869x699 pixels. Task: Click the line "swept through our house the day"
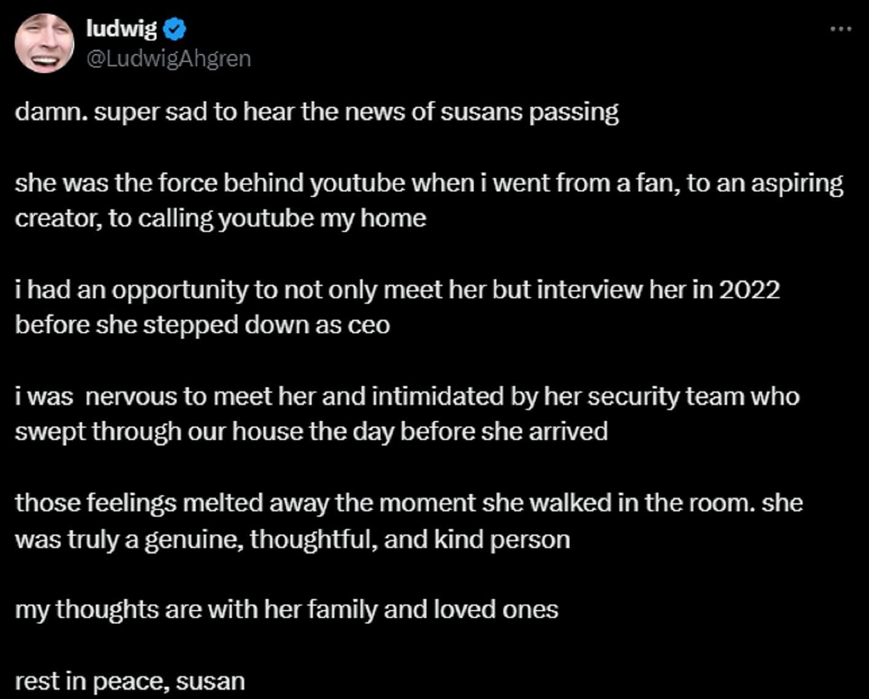click(x=311, y=432)
